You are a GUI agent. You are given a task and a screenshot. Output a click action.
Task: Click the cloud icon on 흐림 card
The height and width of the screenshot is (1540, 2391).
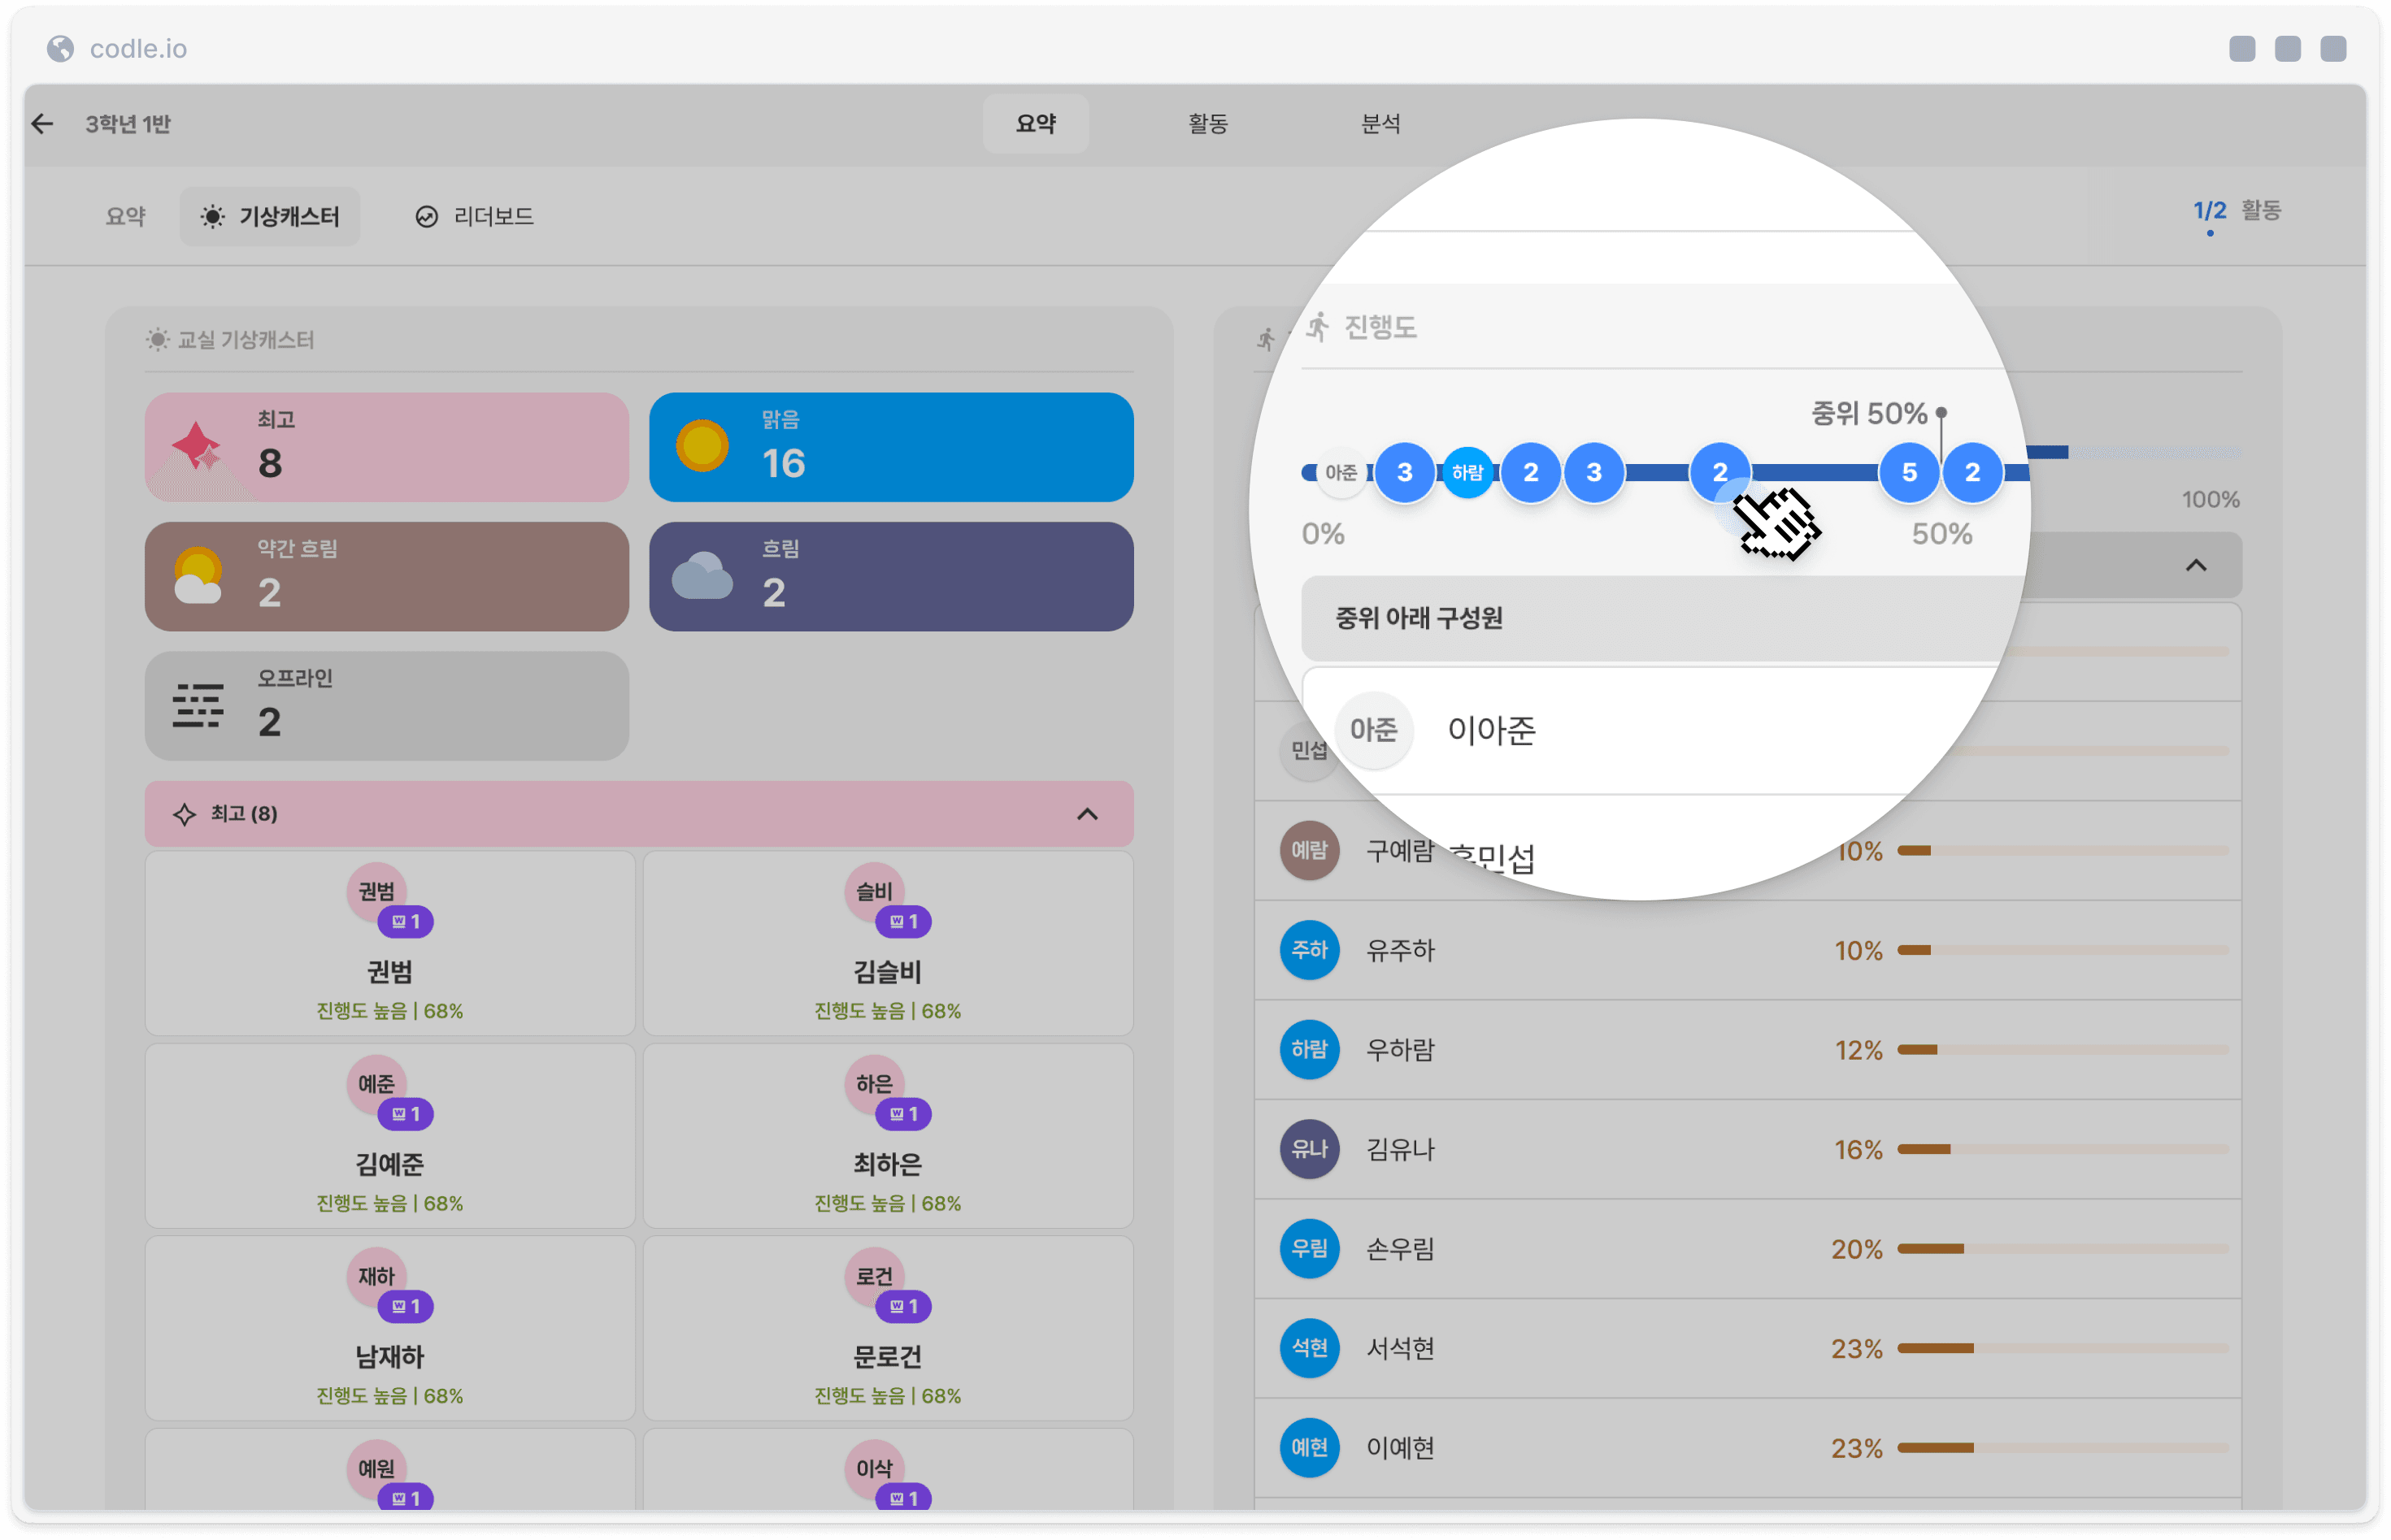point(702,576)
